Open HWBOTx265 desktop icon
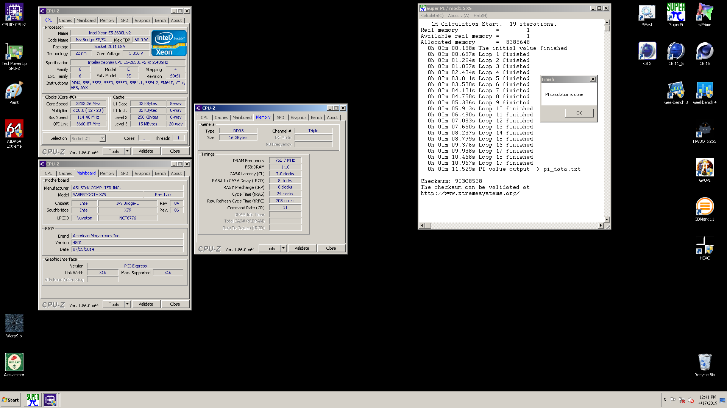 705,132
